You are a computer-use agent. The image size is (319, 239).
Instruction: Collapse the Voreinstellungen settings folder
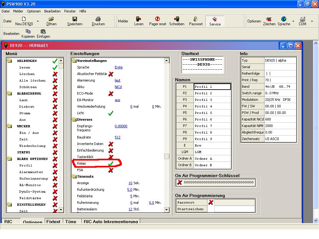[74, 61]
